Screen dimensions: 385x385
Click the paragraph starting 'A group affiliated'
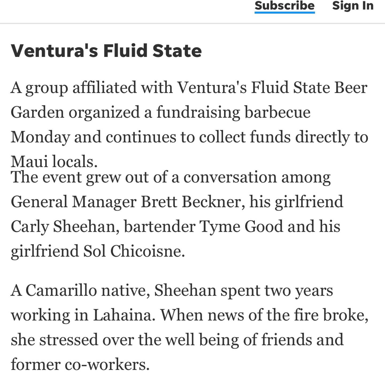point(189,125)
